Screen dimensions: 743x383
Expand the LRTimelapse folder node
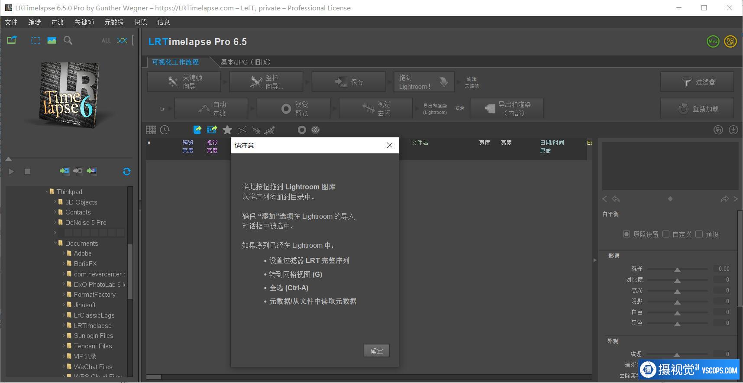tap(64, 325)
